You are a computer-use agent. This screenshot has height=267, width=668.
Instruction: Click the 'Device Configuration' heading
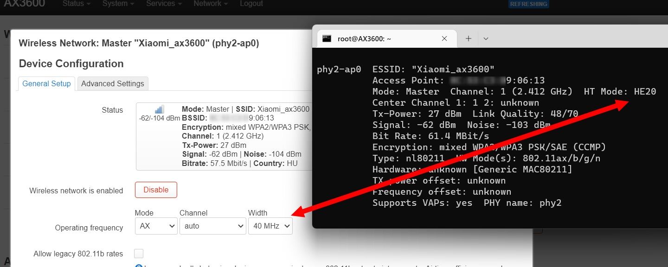click(x=71, y=64)
